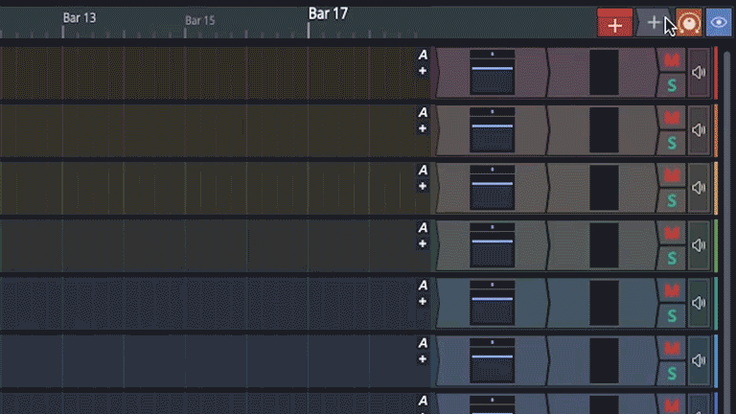This screenshot has height=414, width=736.
Task: Mute the sixth (blue) track
Action: click(x=672, y=348)
